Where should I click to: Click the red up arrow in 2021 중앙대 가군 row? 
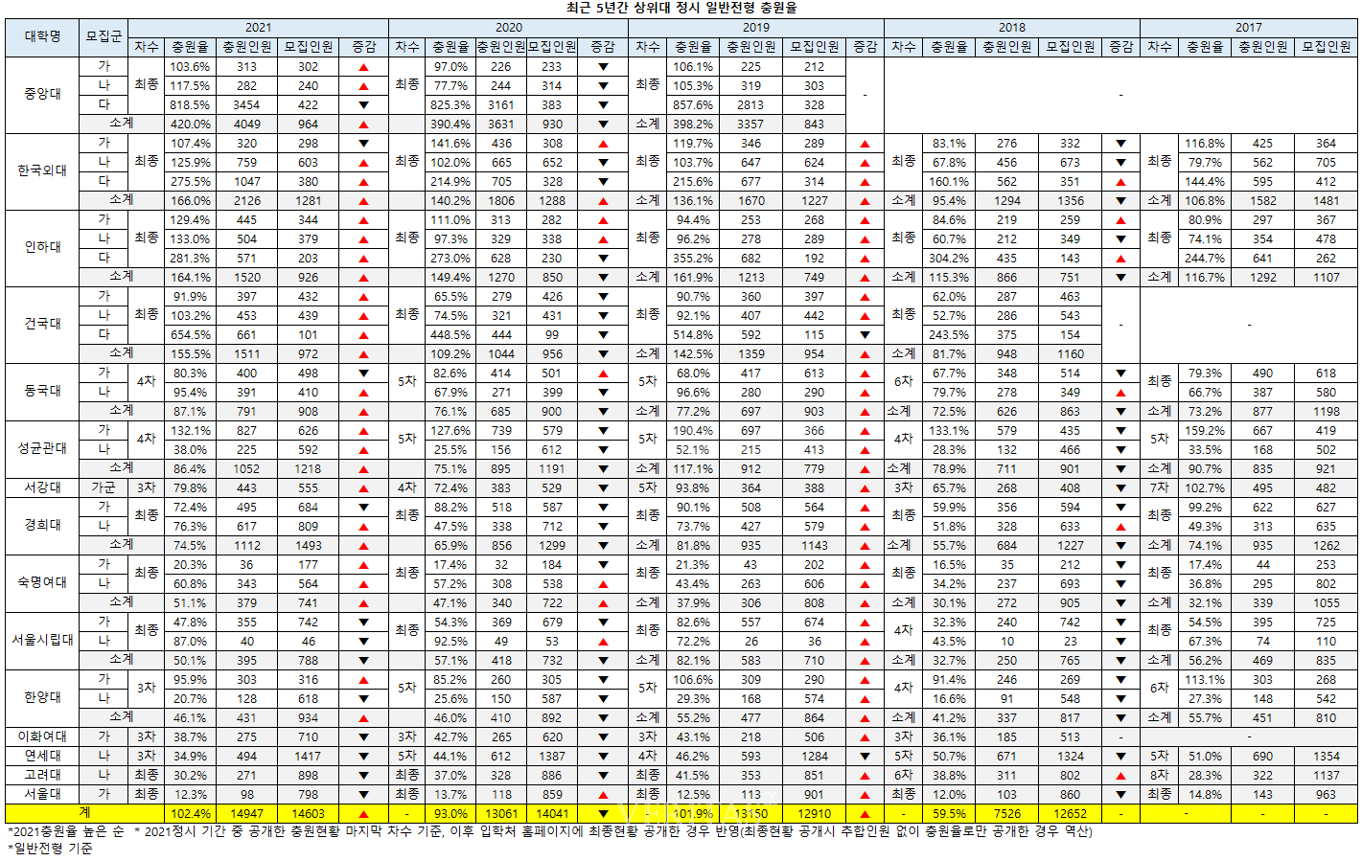point(363,67)
